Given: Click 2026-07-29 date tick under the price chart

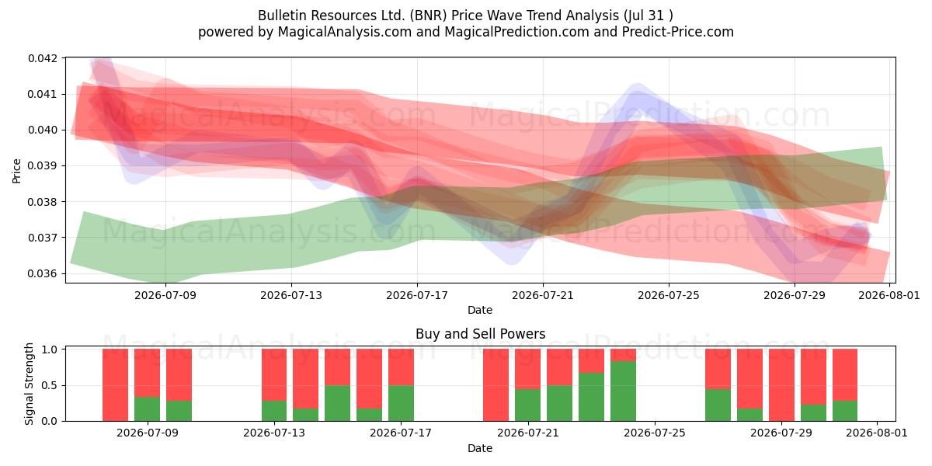Looking at the screenshot, I should click(x=795, y=295).
